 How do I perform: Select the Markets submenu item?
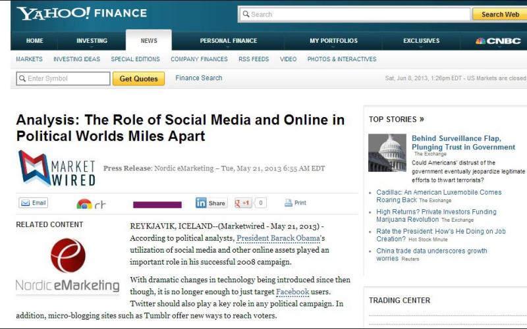[x=29, y=59]
